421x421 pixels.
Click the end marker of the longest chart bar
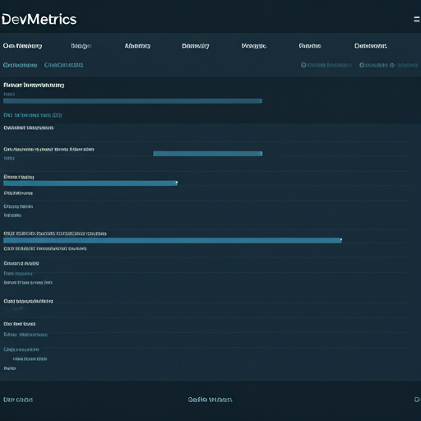pos(341,240)
